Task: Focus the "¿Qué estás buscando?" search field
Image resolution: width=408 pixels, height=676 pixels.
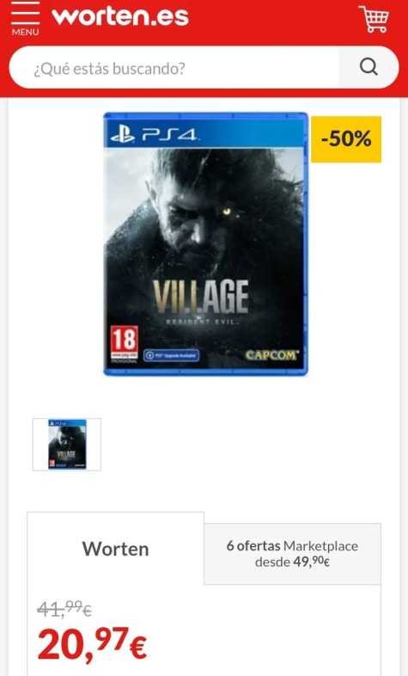Action: [x=174, y=68]
